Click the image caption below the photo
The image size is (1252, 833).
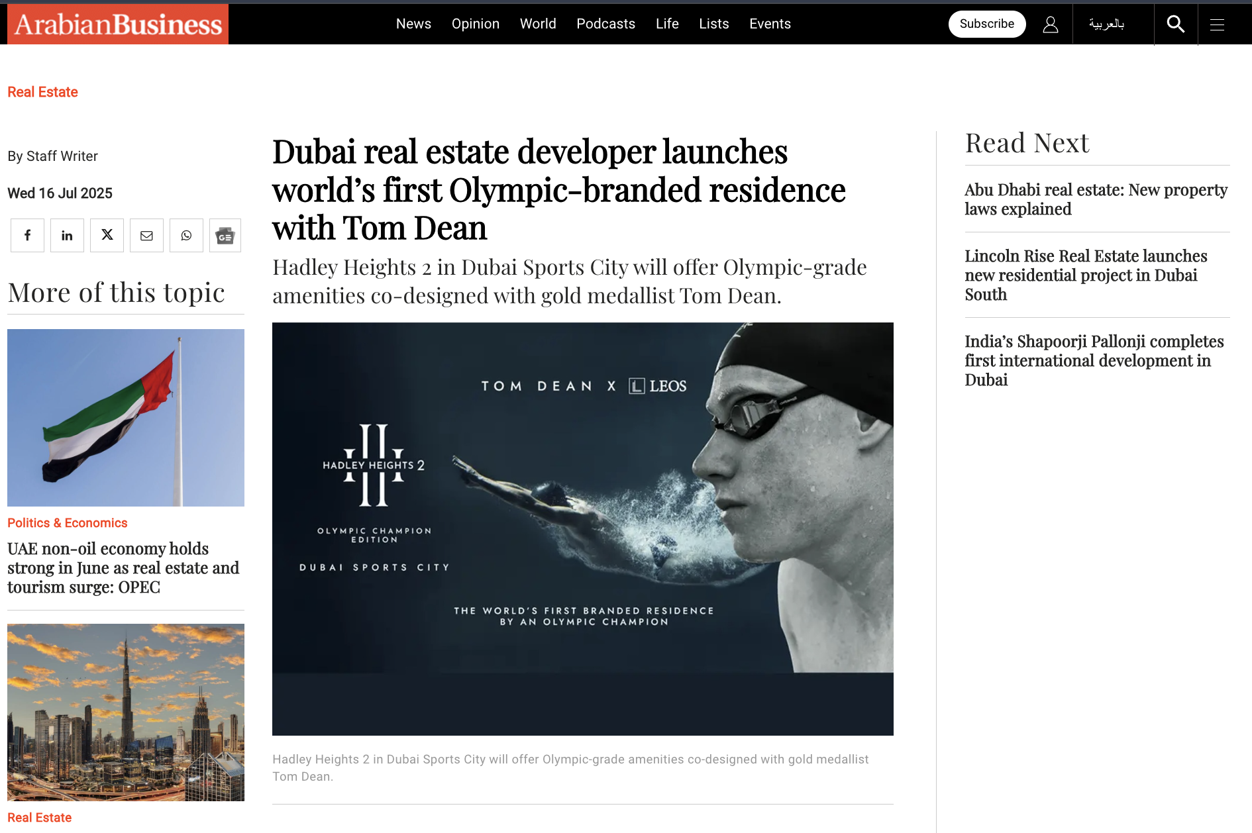point(570,768)
